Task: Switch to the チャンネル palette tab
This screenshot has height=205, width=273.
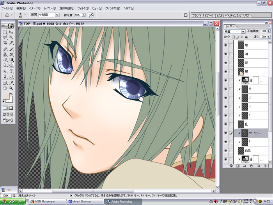Action: pos(236,16)
